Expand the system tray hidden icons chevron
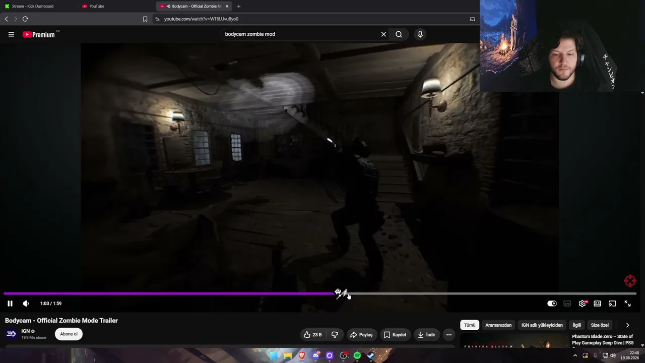Viewport: 645px width, 363px height. (575, 355)
